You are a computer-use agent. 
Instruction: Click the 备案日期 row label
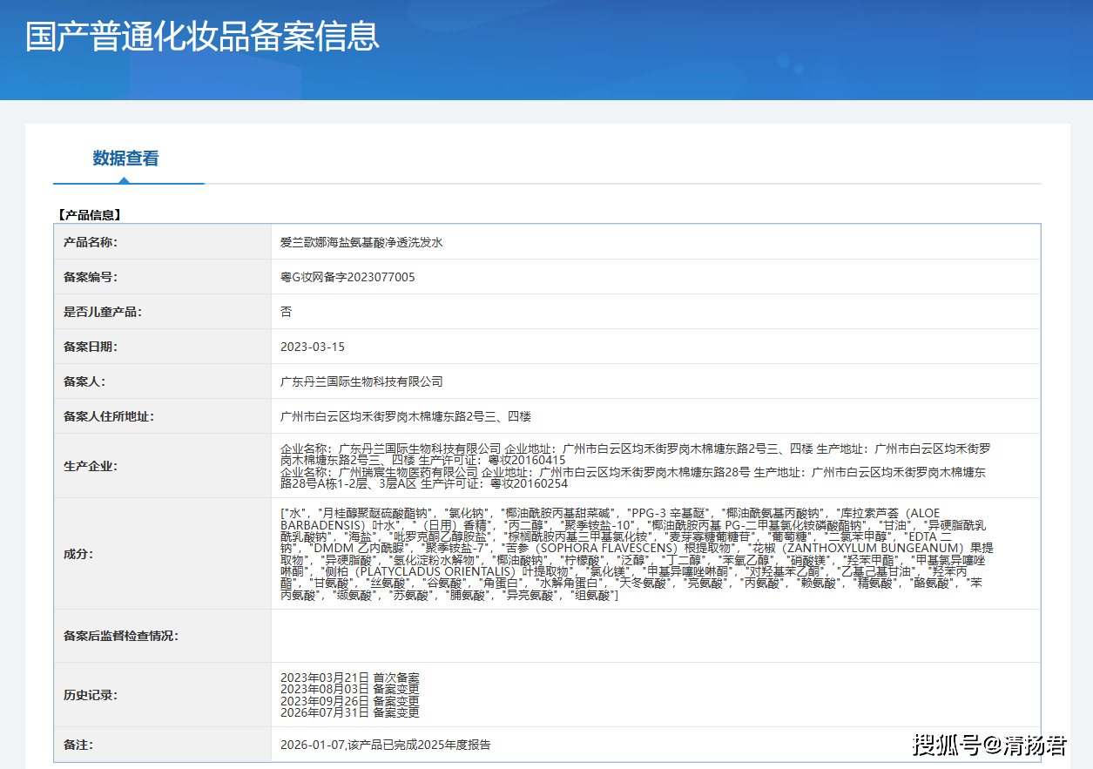click(91, 347)
